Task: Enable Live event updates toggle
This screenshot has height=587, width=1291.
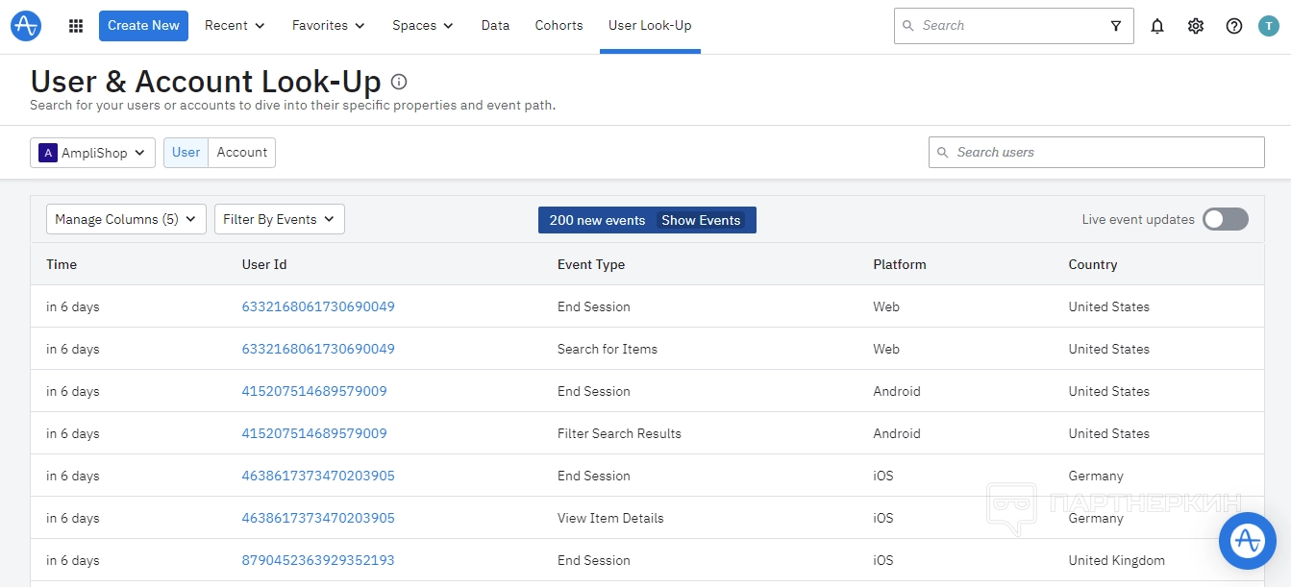Action: [x=1225, y=219]
